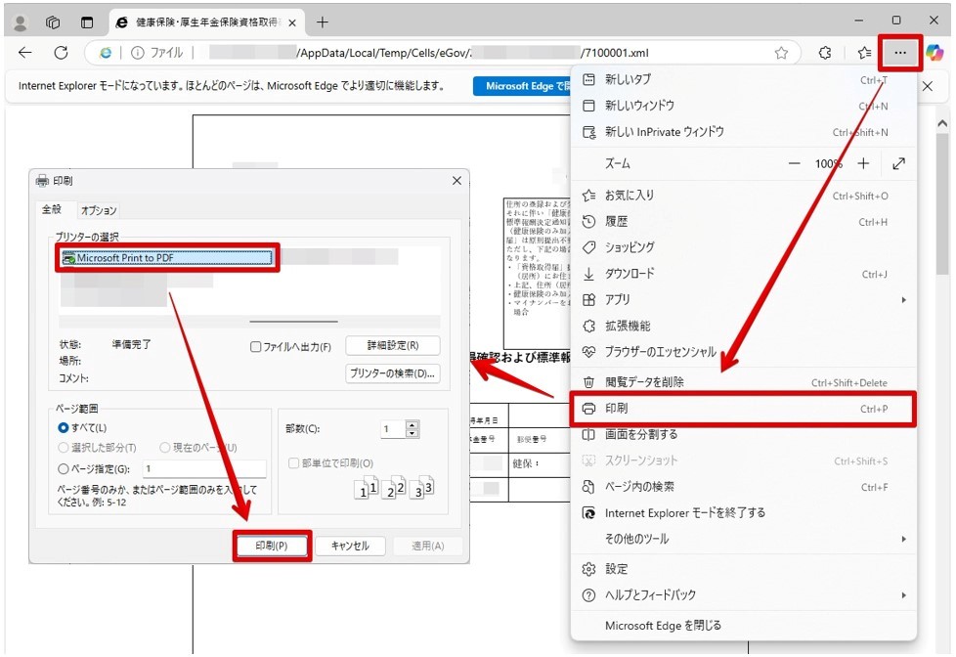Switch to the 全般 tab in print dialog
This screenshot has width=956, height=657.
pos(52,209)
